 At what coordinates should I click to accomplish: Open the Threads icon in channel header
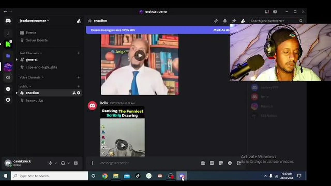tap(216, 21)
